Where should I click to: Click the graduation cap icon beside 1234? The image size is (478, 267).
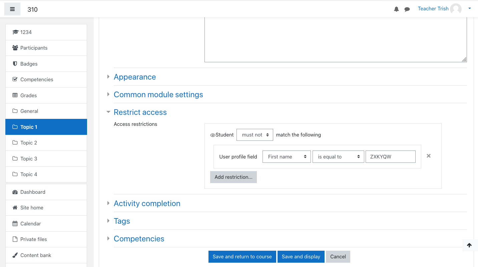[15, 32]
